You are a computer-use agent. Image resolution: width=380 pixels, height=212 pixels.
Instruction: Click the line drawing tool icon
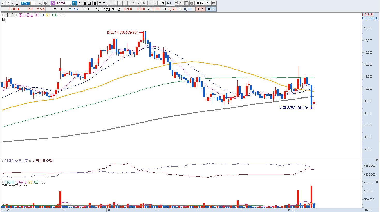coord(182,3)
